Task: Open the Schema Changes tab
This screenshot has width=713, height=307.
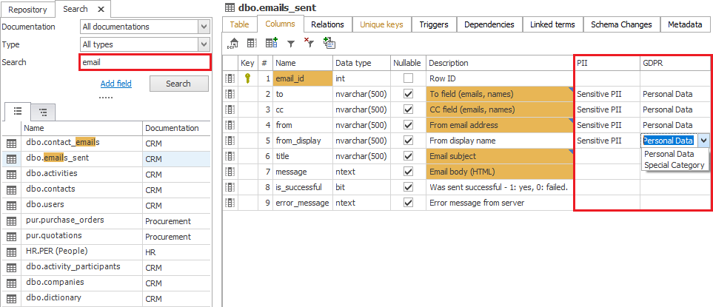Action: pos(620,24)
